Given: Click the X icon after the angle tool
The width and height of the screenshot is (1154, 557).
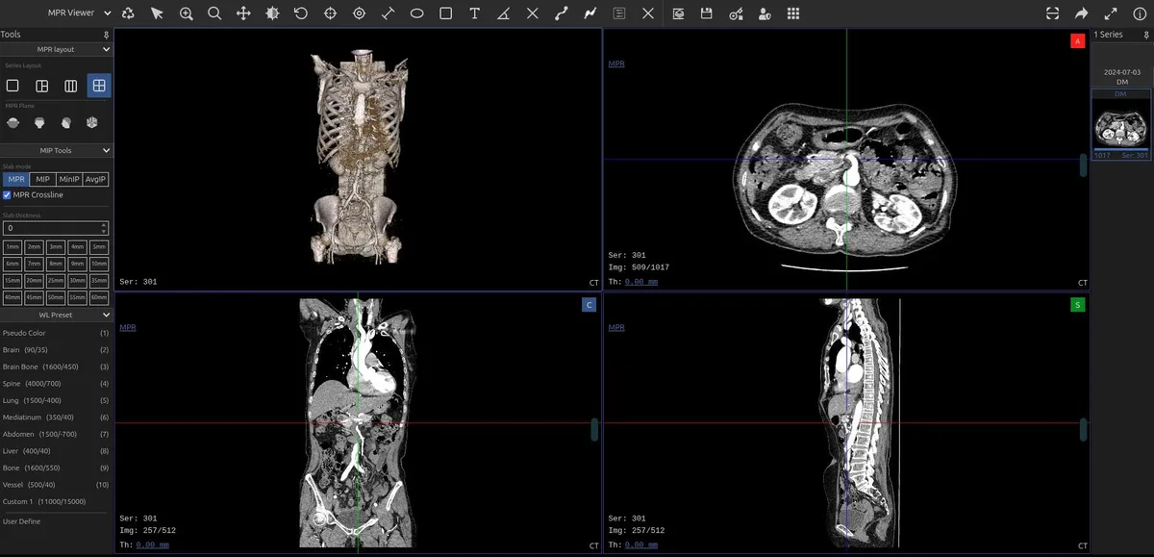Looking at the screenshot, I should (x=532, y=13).
